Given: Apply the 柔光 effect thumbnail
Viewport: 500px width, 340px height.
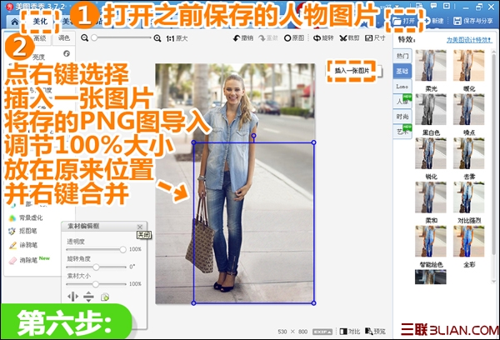Looking at the screenshot, I should click(x=431, y=65).
